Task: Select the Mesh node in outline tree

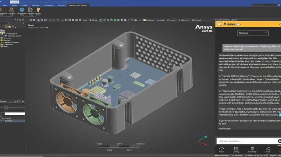Action: click(5, 47)
